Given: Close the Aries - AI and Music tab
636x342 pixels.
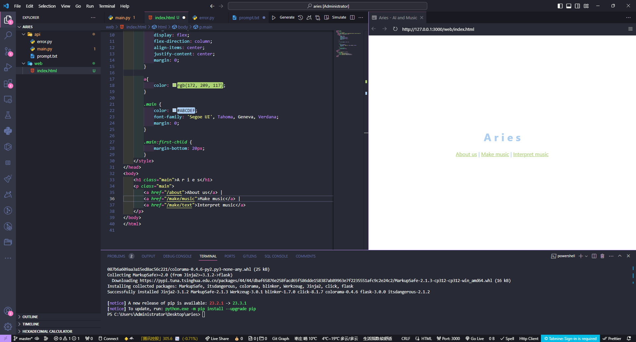Looking at the screenshot, I should click(x=422, y=18).
